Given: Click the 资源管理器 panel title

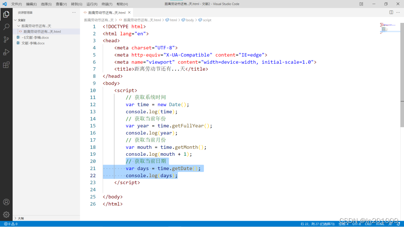Looking at the screenshot, I should click(x=25, y=13).
